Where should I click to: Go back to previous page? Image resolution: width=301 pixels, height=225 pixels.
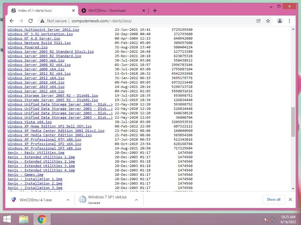coord(12,21)
